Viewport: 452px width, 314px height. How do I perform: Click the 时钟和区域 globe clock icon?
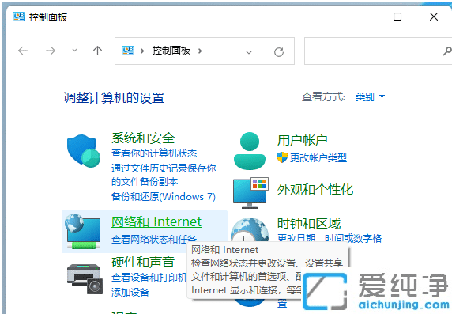(250, 230)
